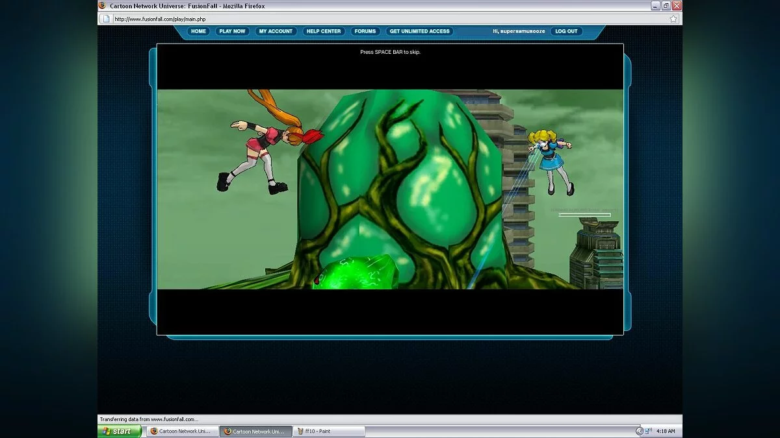This screenshot has height=438, width=780.
Task: Switch to the second Cartoon Network Universe taskbar window
Action: point(255,431)
